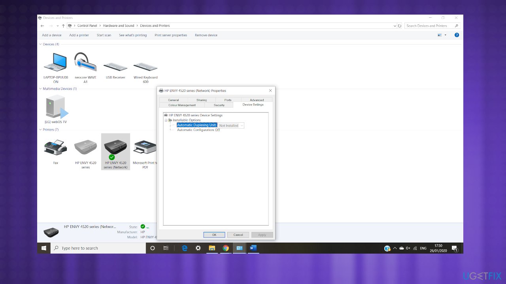506x284 pixels.
Task: Apply the printer device settings
Action: [x=262, y=234]
